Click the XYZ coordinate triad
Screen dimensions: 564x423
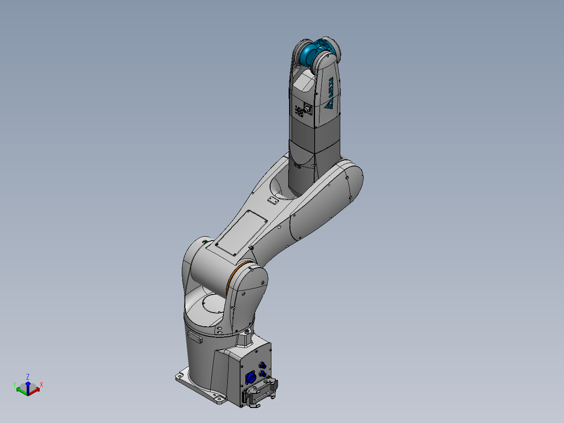pyautogui.click(x=28, y=385)
